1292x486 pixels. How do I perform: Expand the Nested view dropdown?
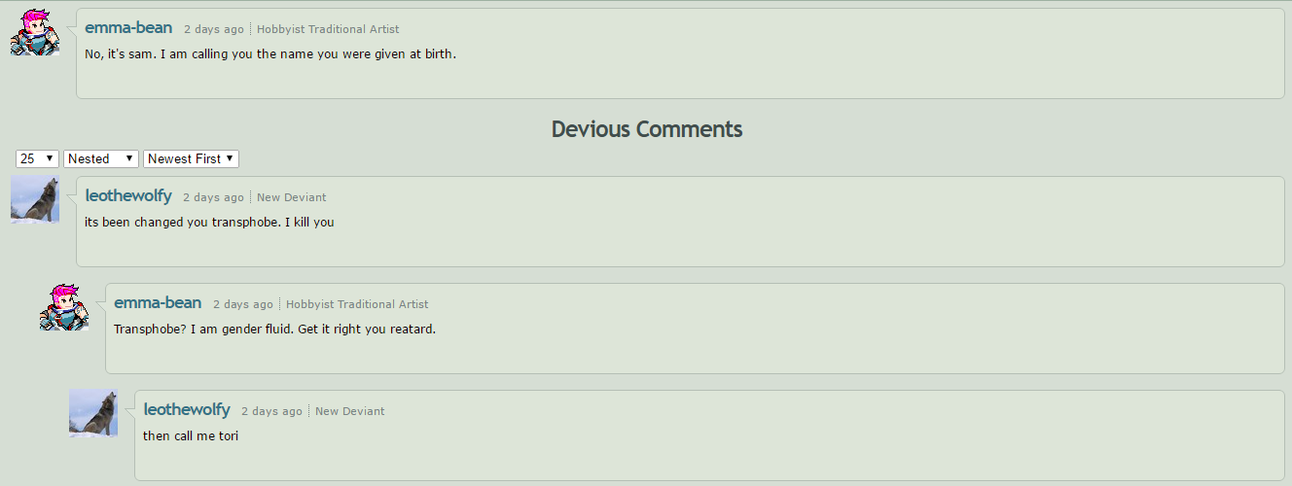[x=101, y=158]
